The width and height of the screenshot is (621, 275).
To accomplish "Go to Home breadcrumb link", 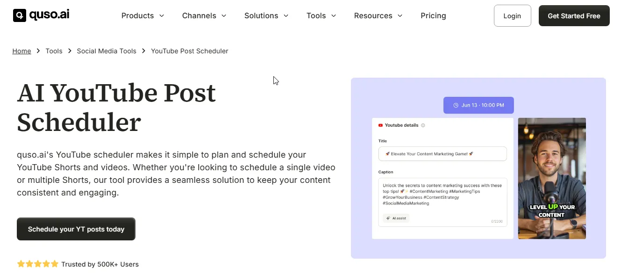I will point(21,51).
